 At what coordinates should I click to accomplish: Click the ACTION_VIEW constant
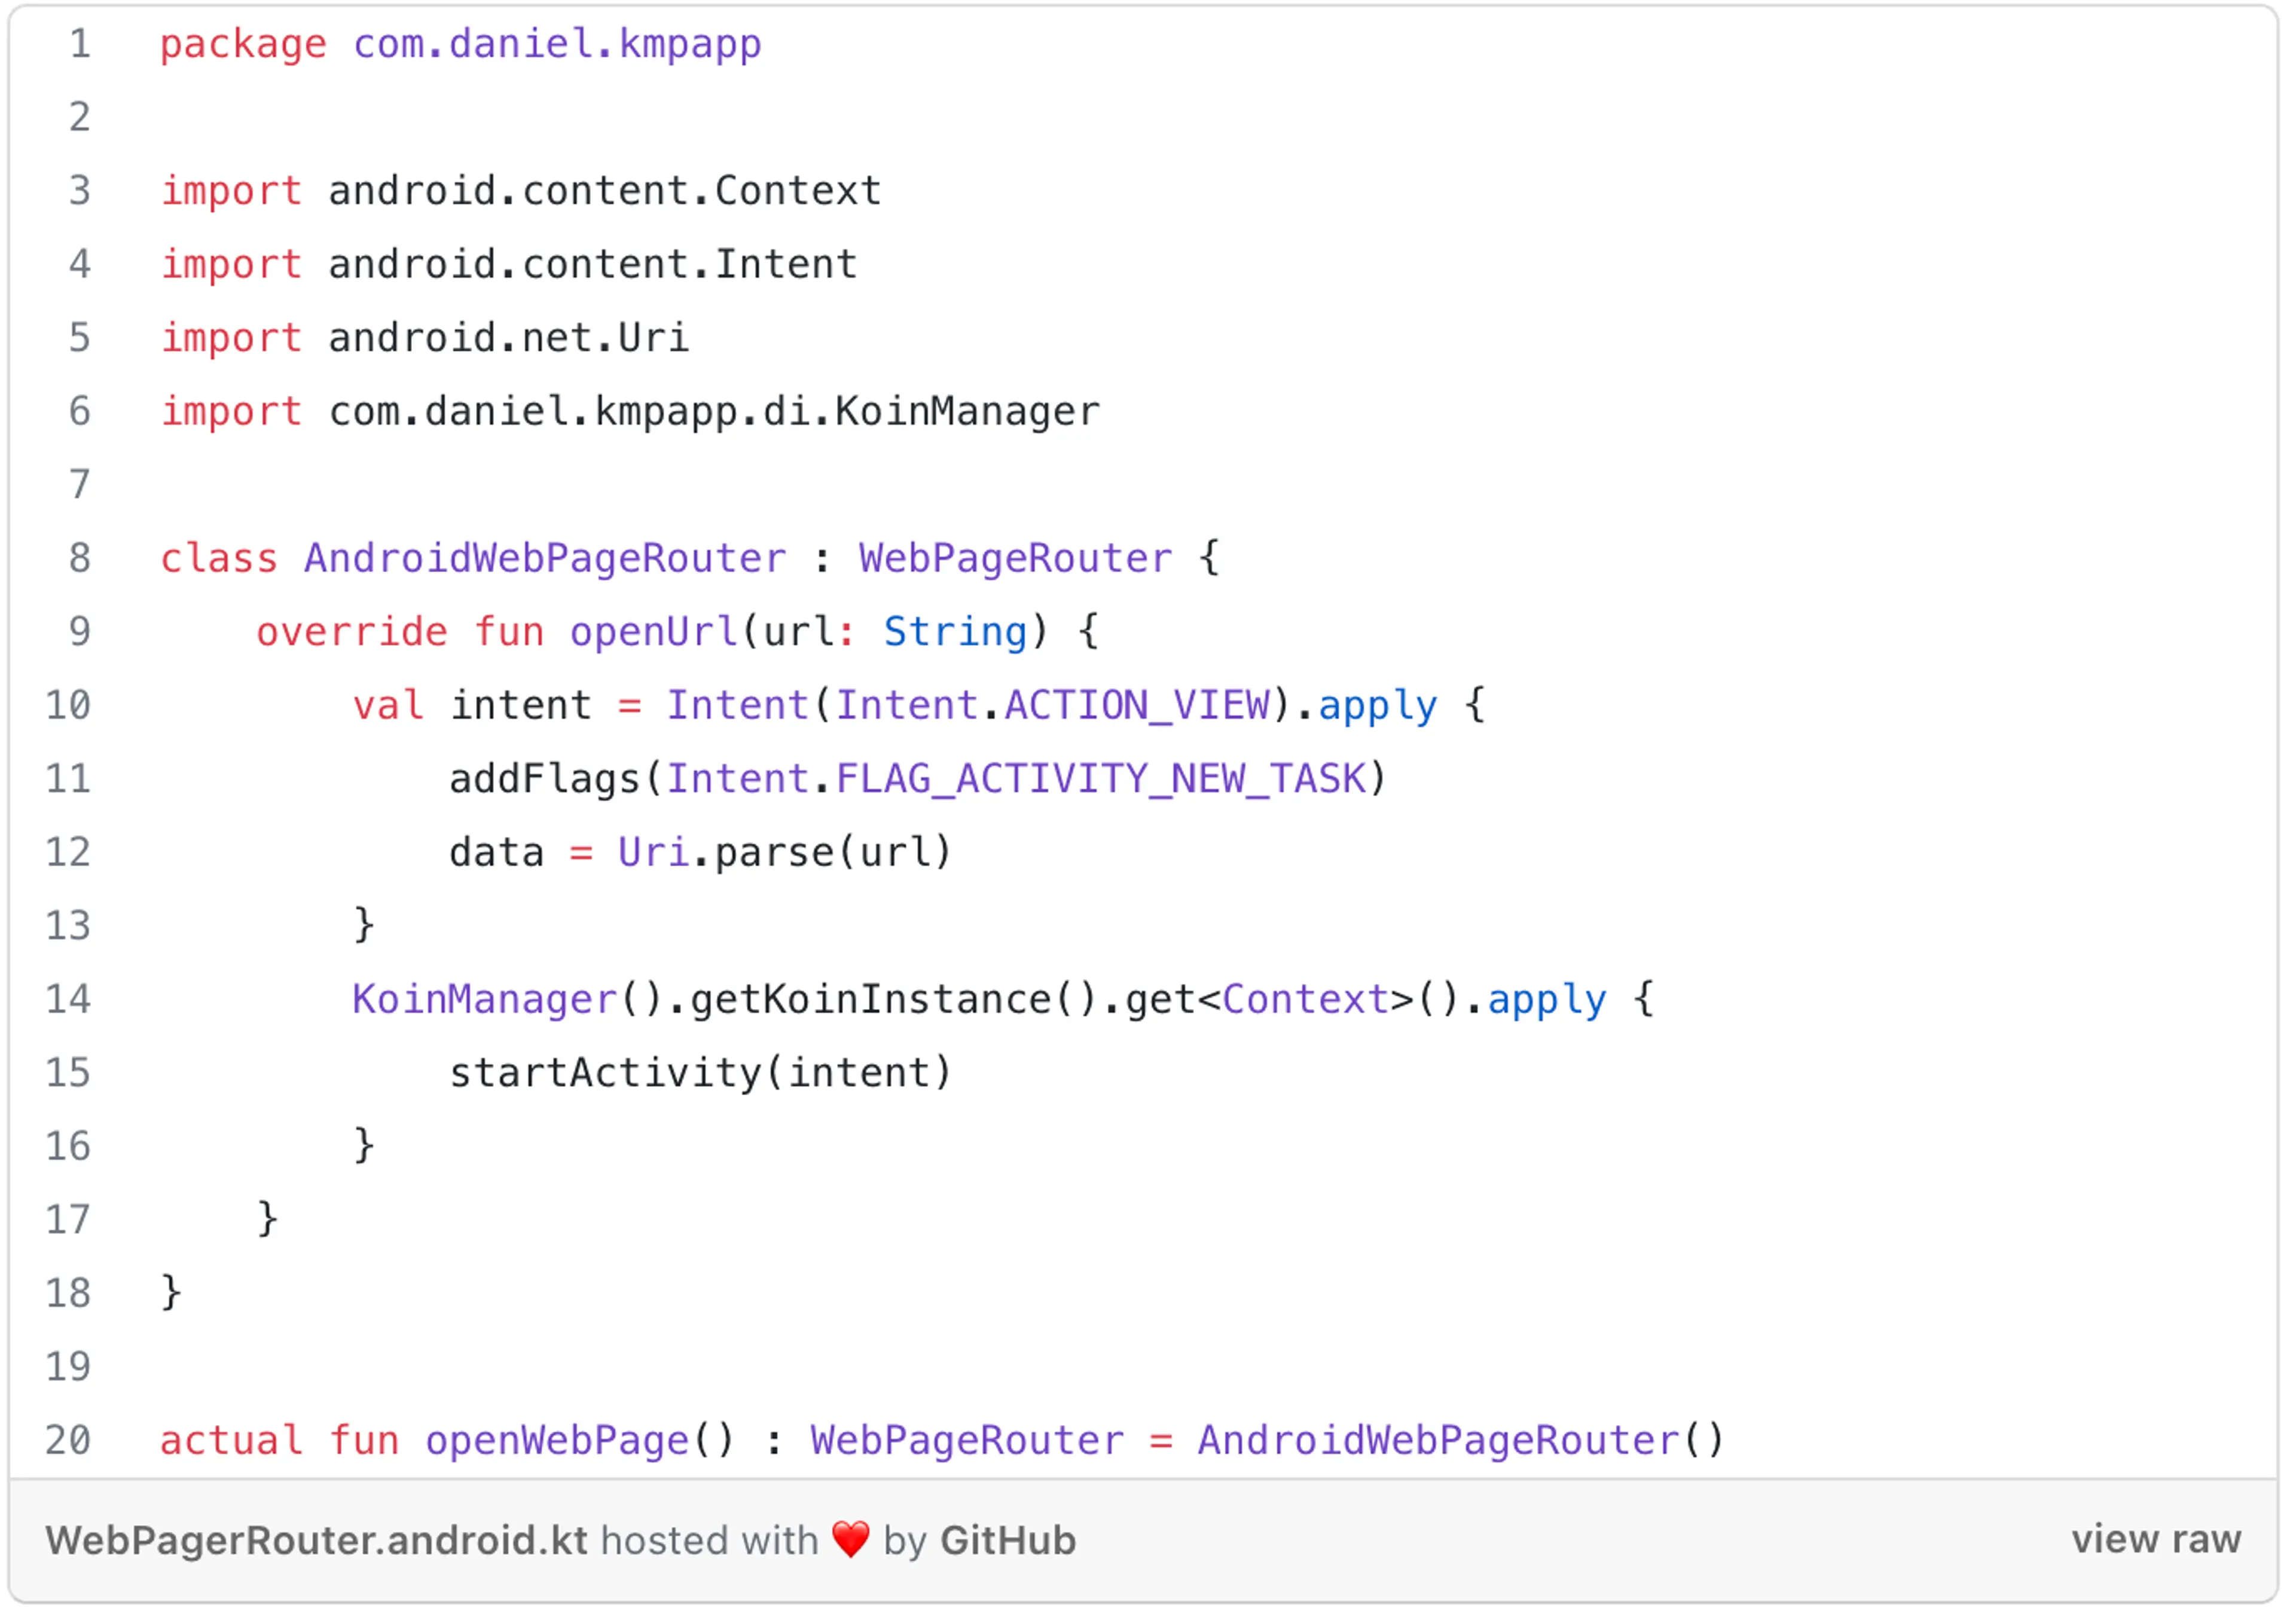pos(1137,706)
